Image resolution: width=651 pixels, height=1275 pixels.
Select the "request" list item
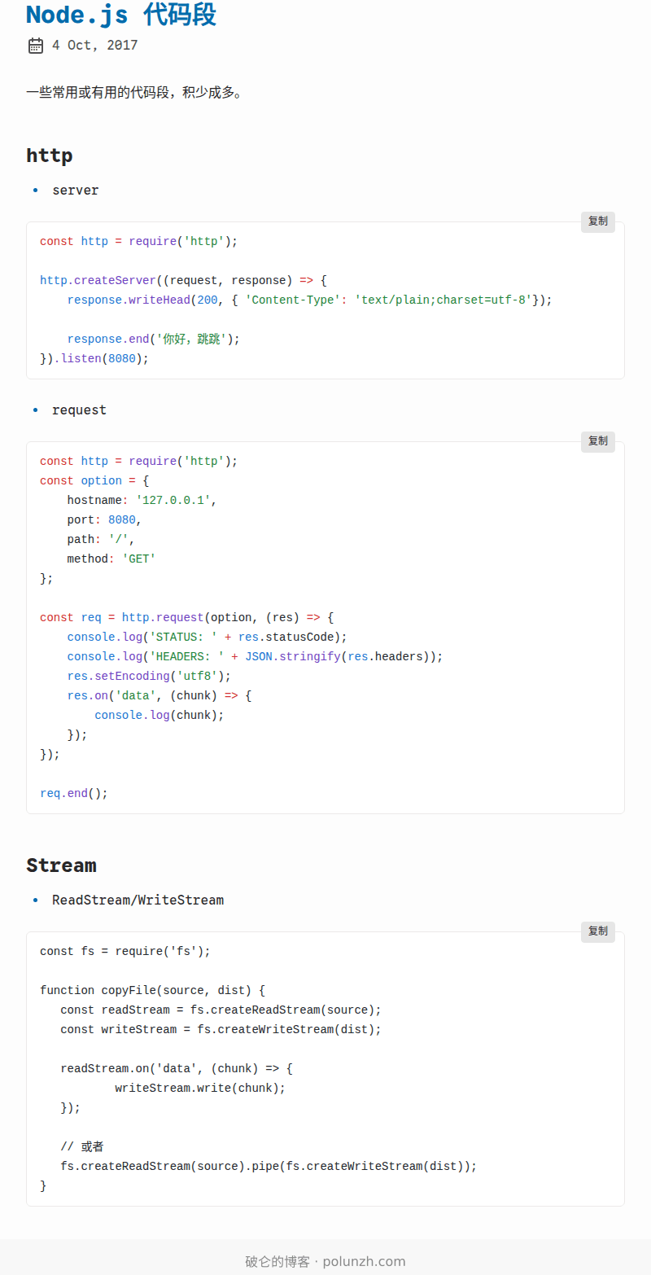click(x=79, y=410)
